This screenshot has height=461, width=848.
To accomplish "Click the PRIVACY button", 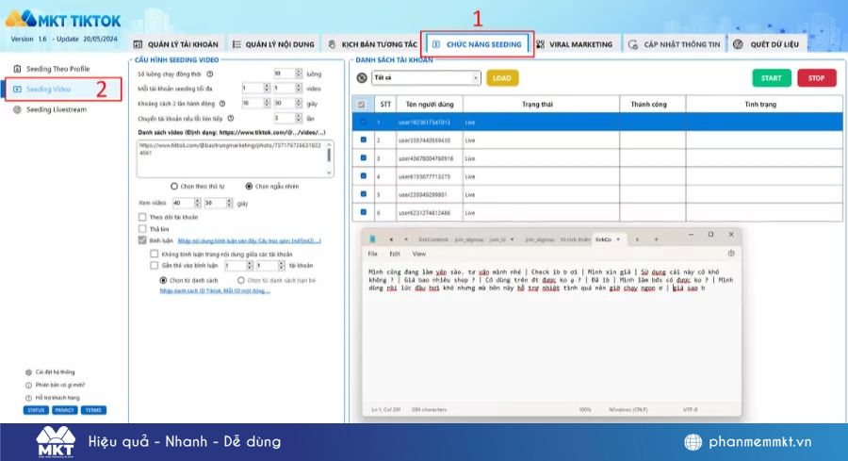I will pos(65,410).
